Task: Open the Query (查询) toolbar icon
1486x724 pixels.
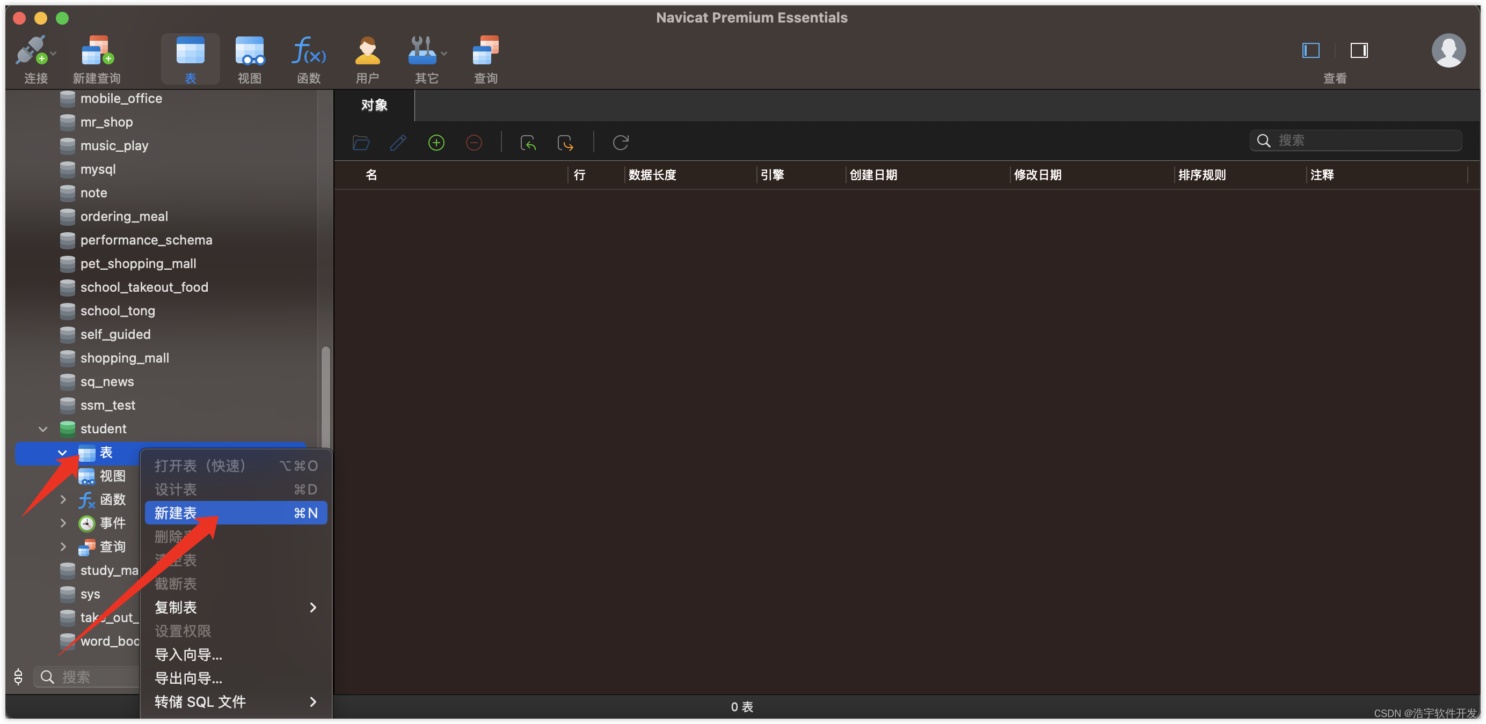Action: [485, 51]
